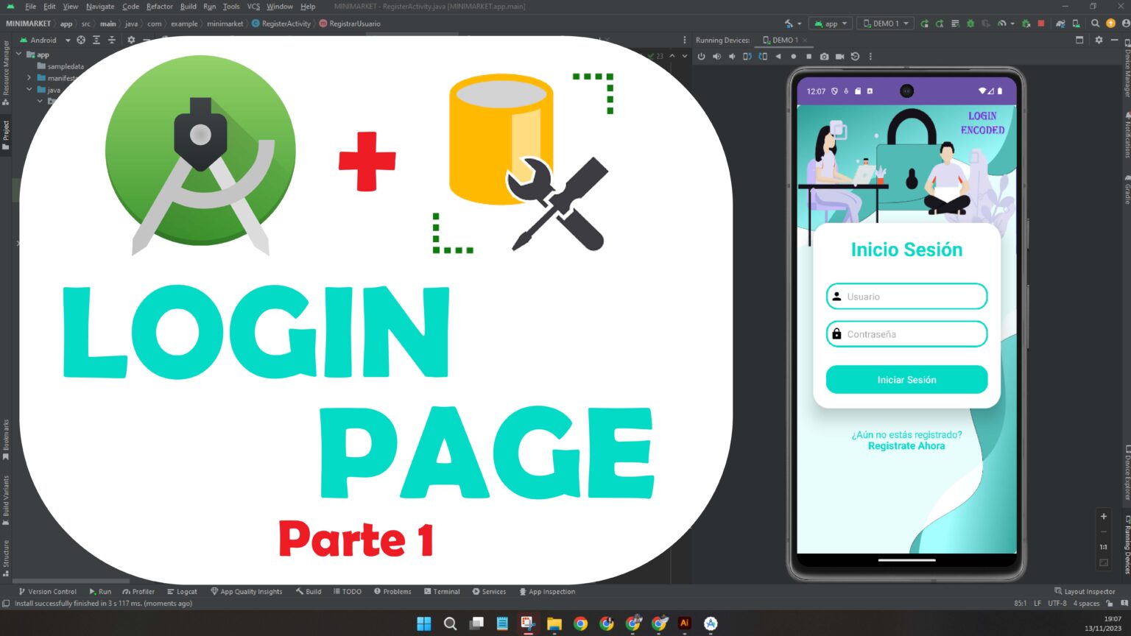Open the app run configuration dropdown
This screenshot has height=636, width=1131.
point(831,24)
